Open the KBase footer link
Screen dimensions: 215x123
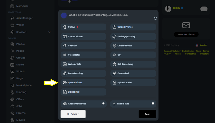pyautogui.click(x=178, y=54)
